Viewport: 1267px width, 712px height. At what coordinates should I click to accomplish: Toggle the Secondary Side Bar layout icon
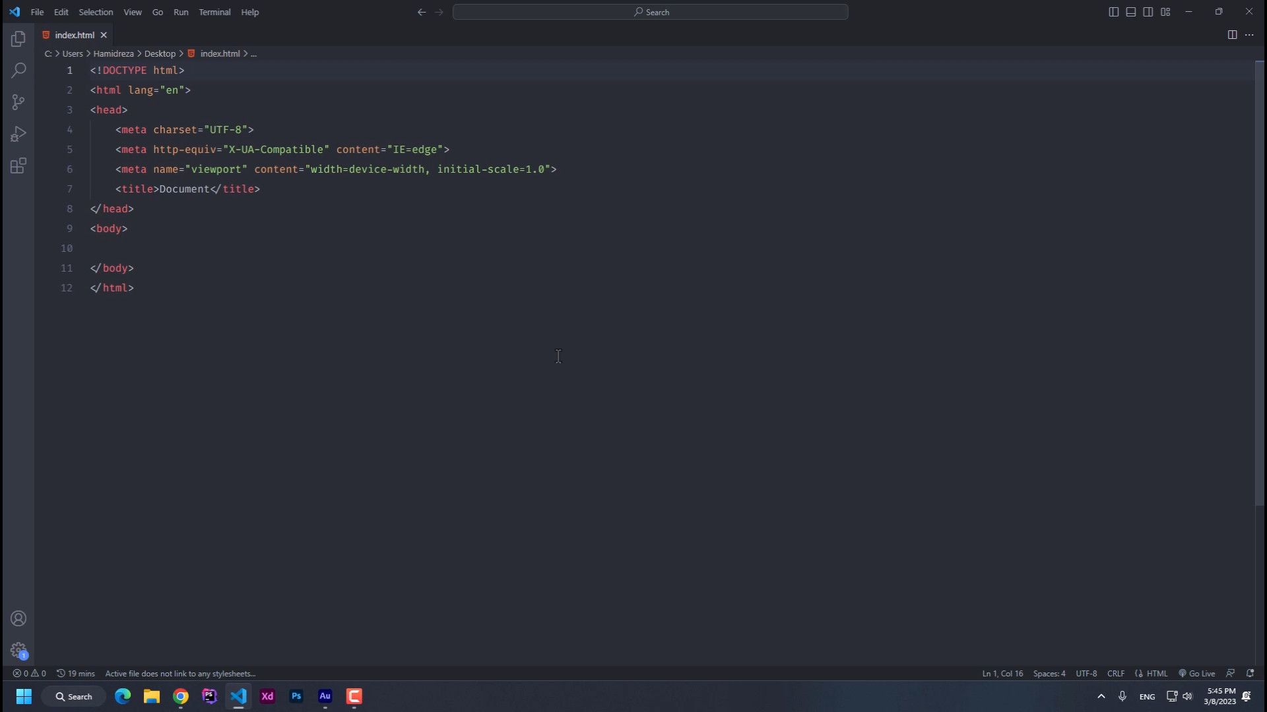click(x=1148, y=12)
